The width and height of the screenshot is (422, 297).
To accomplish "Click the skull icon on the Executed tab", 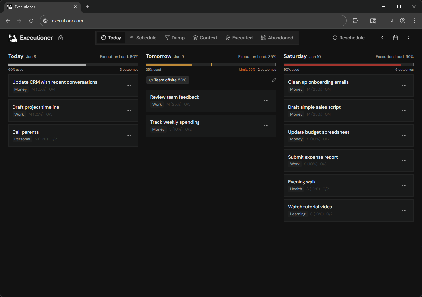I will pos(228,38).
